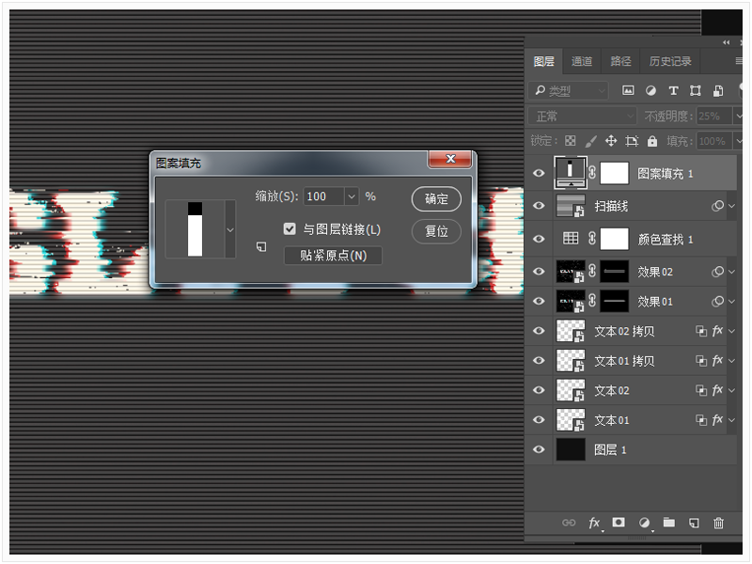Click lock transparent pixels icon

[x=571, y=140]
